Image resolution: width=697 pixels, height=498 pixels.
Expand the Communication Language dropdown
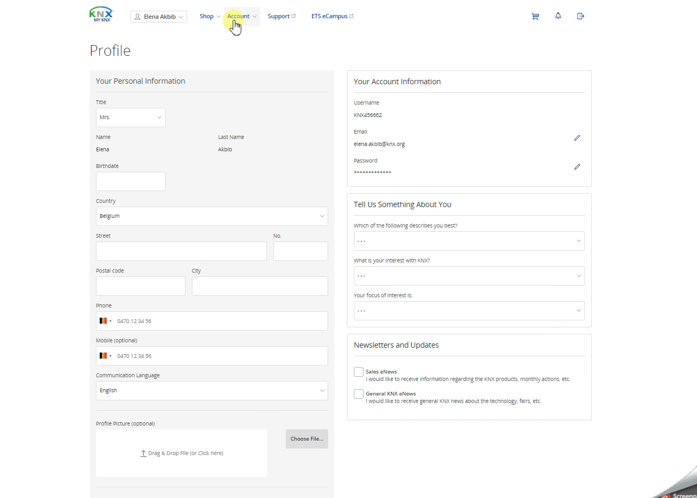coord(212,391)
